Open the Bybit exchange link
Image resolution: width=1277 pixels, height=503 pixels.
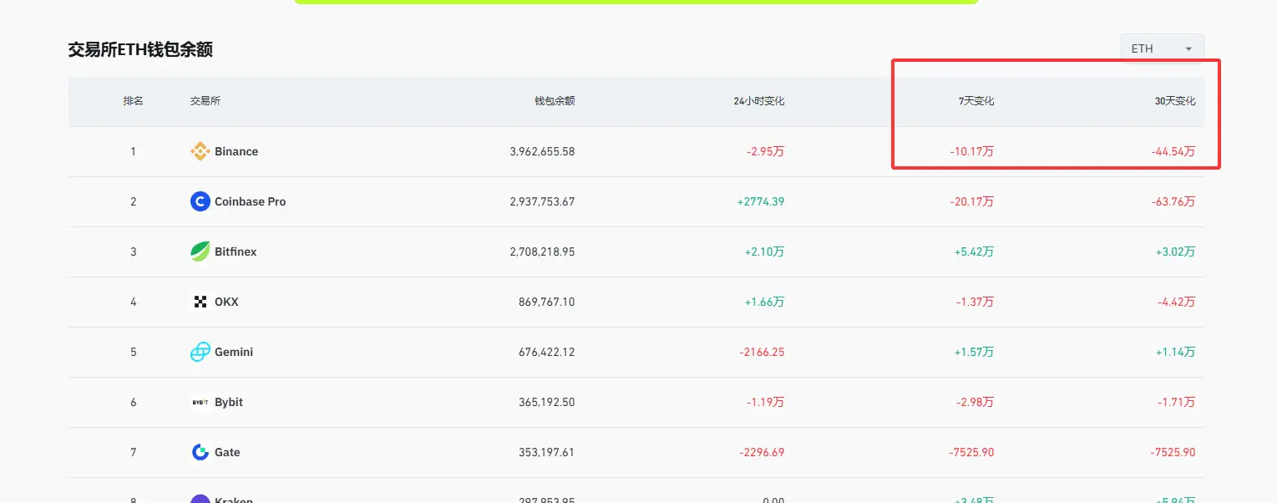point(229,402)
